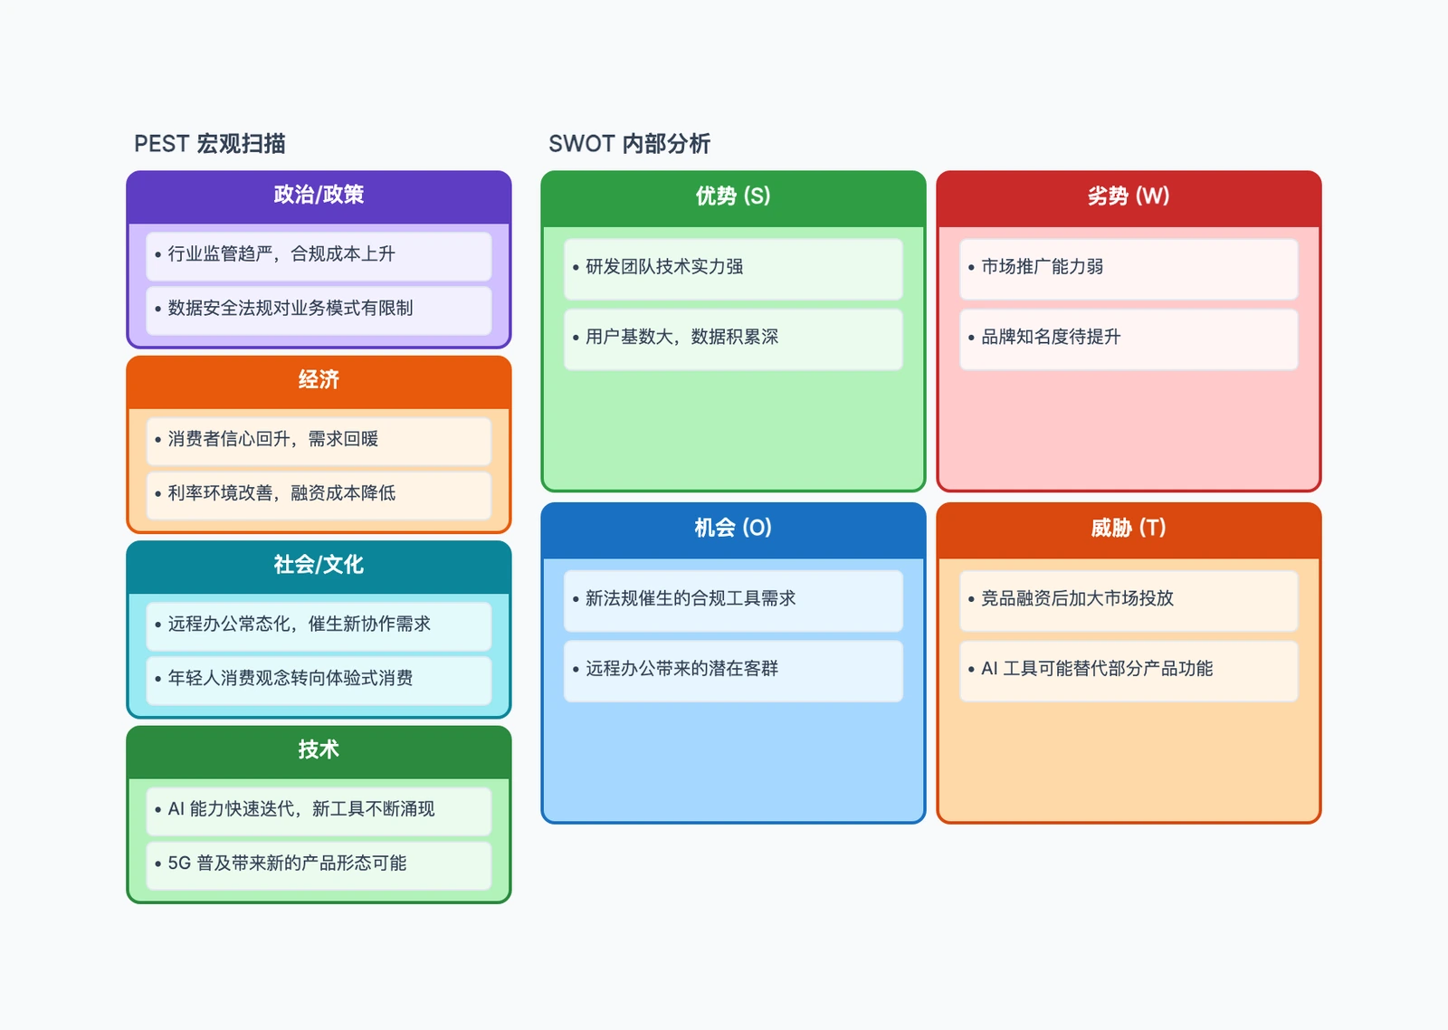Viewport: 1448px width, 1030px height.
Task: Click item "AI 能力快速迭代，新工具不断涌现"
Action: pos(319,810)
